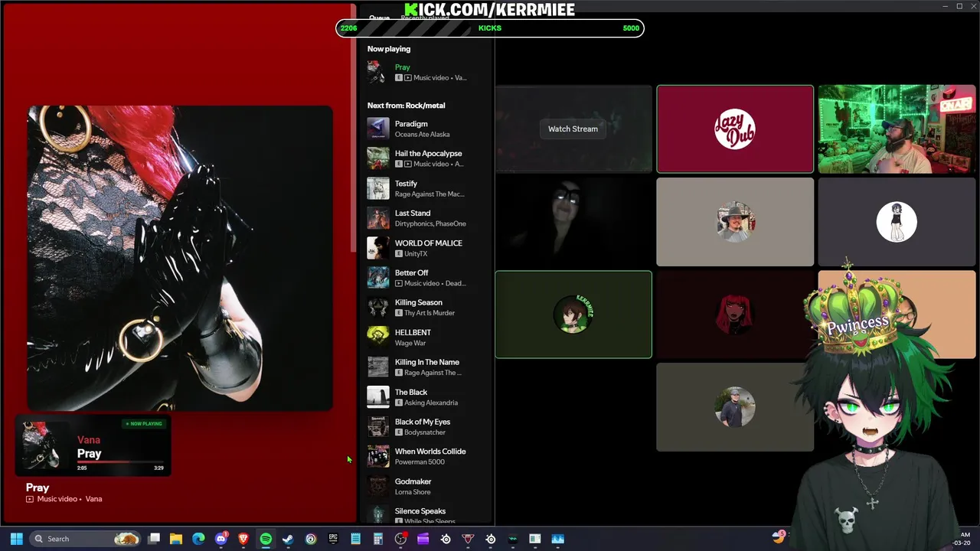980x551 pixels.
Task: Open Calculator from the taskbar
Action: (378, 539)
